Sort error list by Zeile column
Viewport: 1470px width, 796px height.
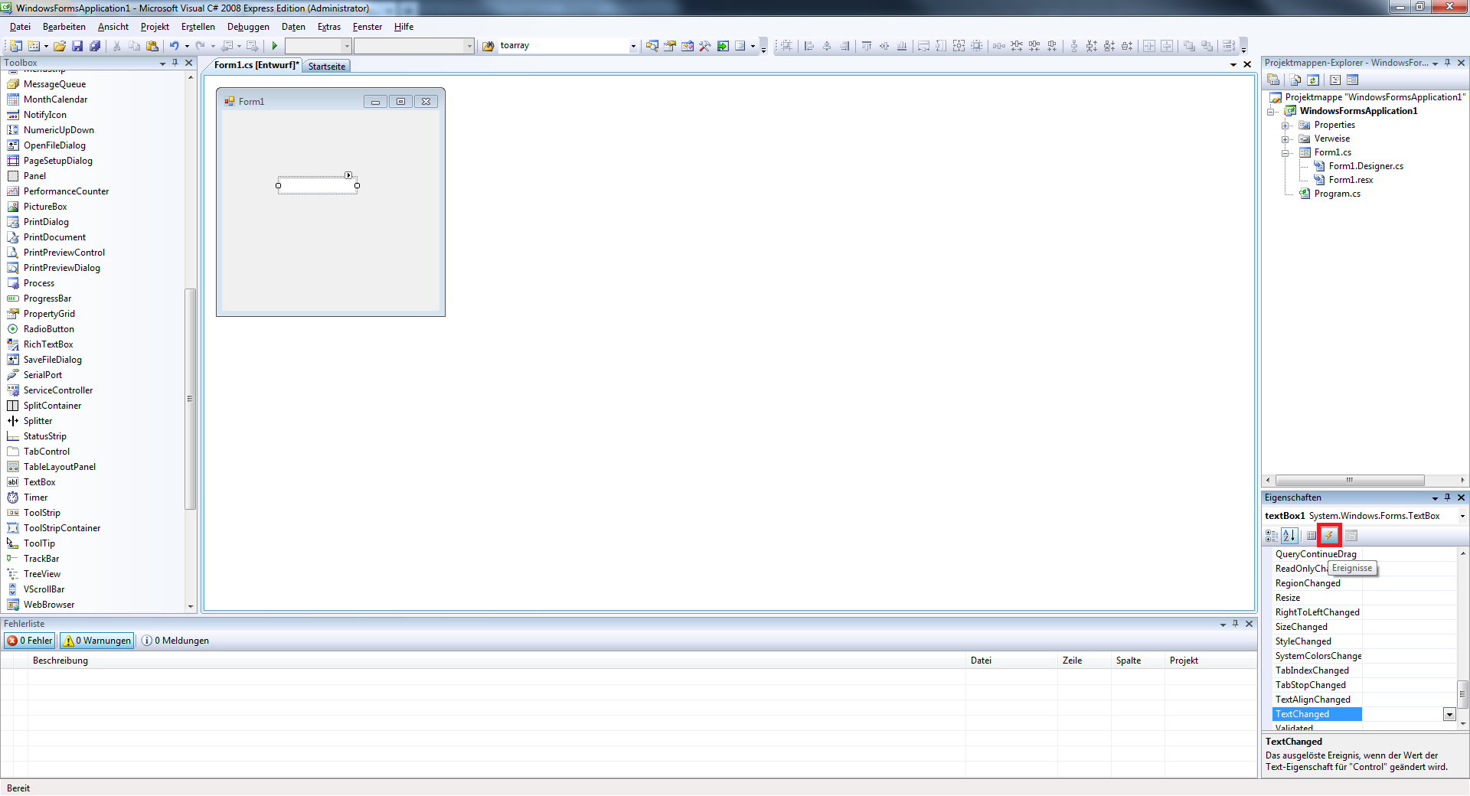point(1085,661)
